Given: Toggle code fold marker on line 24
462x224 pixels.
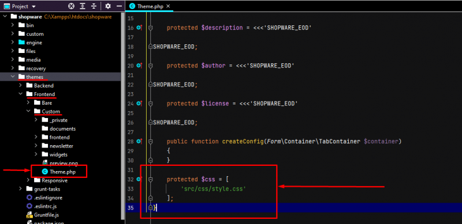Looking at the screenshot, I should coord(150,104).
